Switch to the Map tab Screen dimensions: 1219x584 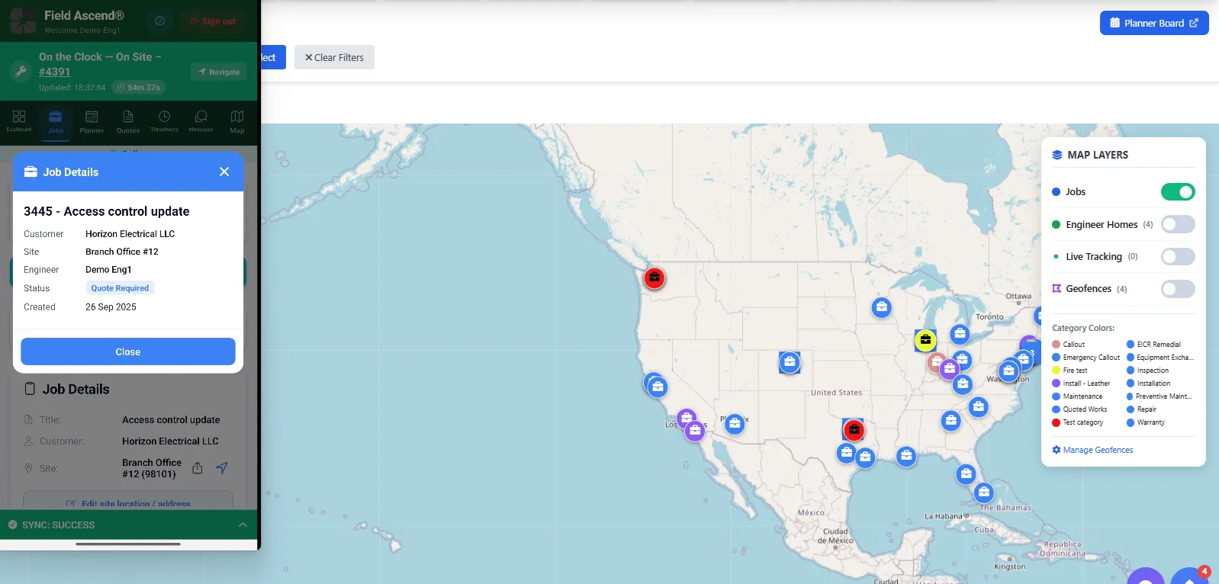pos(237,120)
